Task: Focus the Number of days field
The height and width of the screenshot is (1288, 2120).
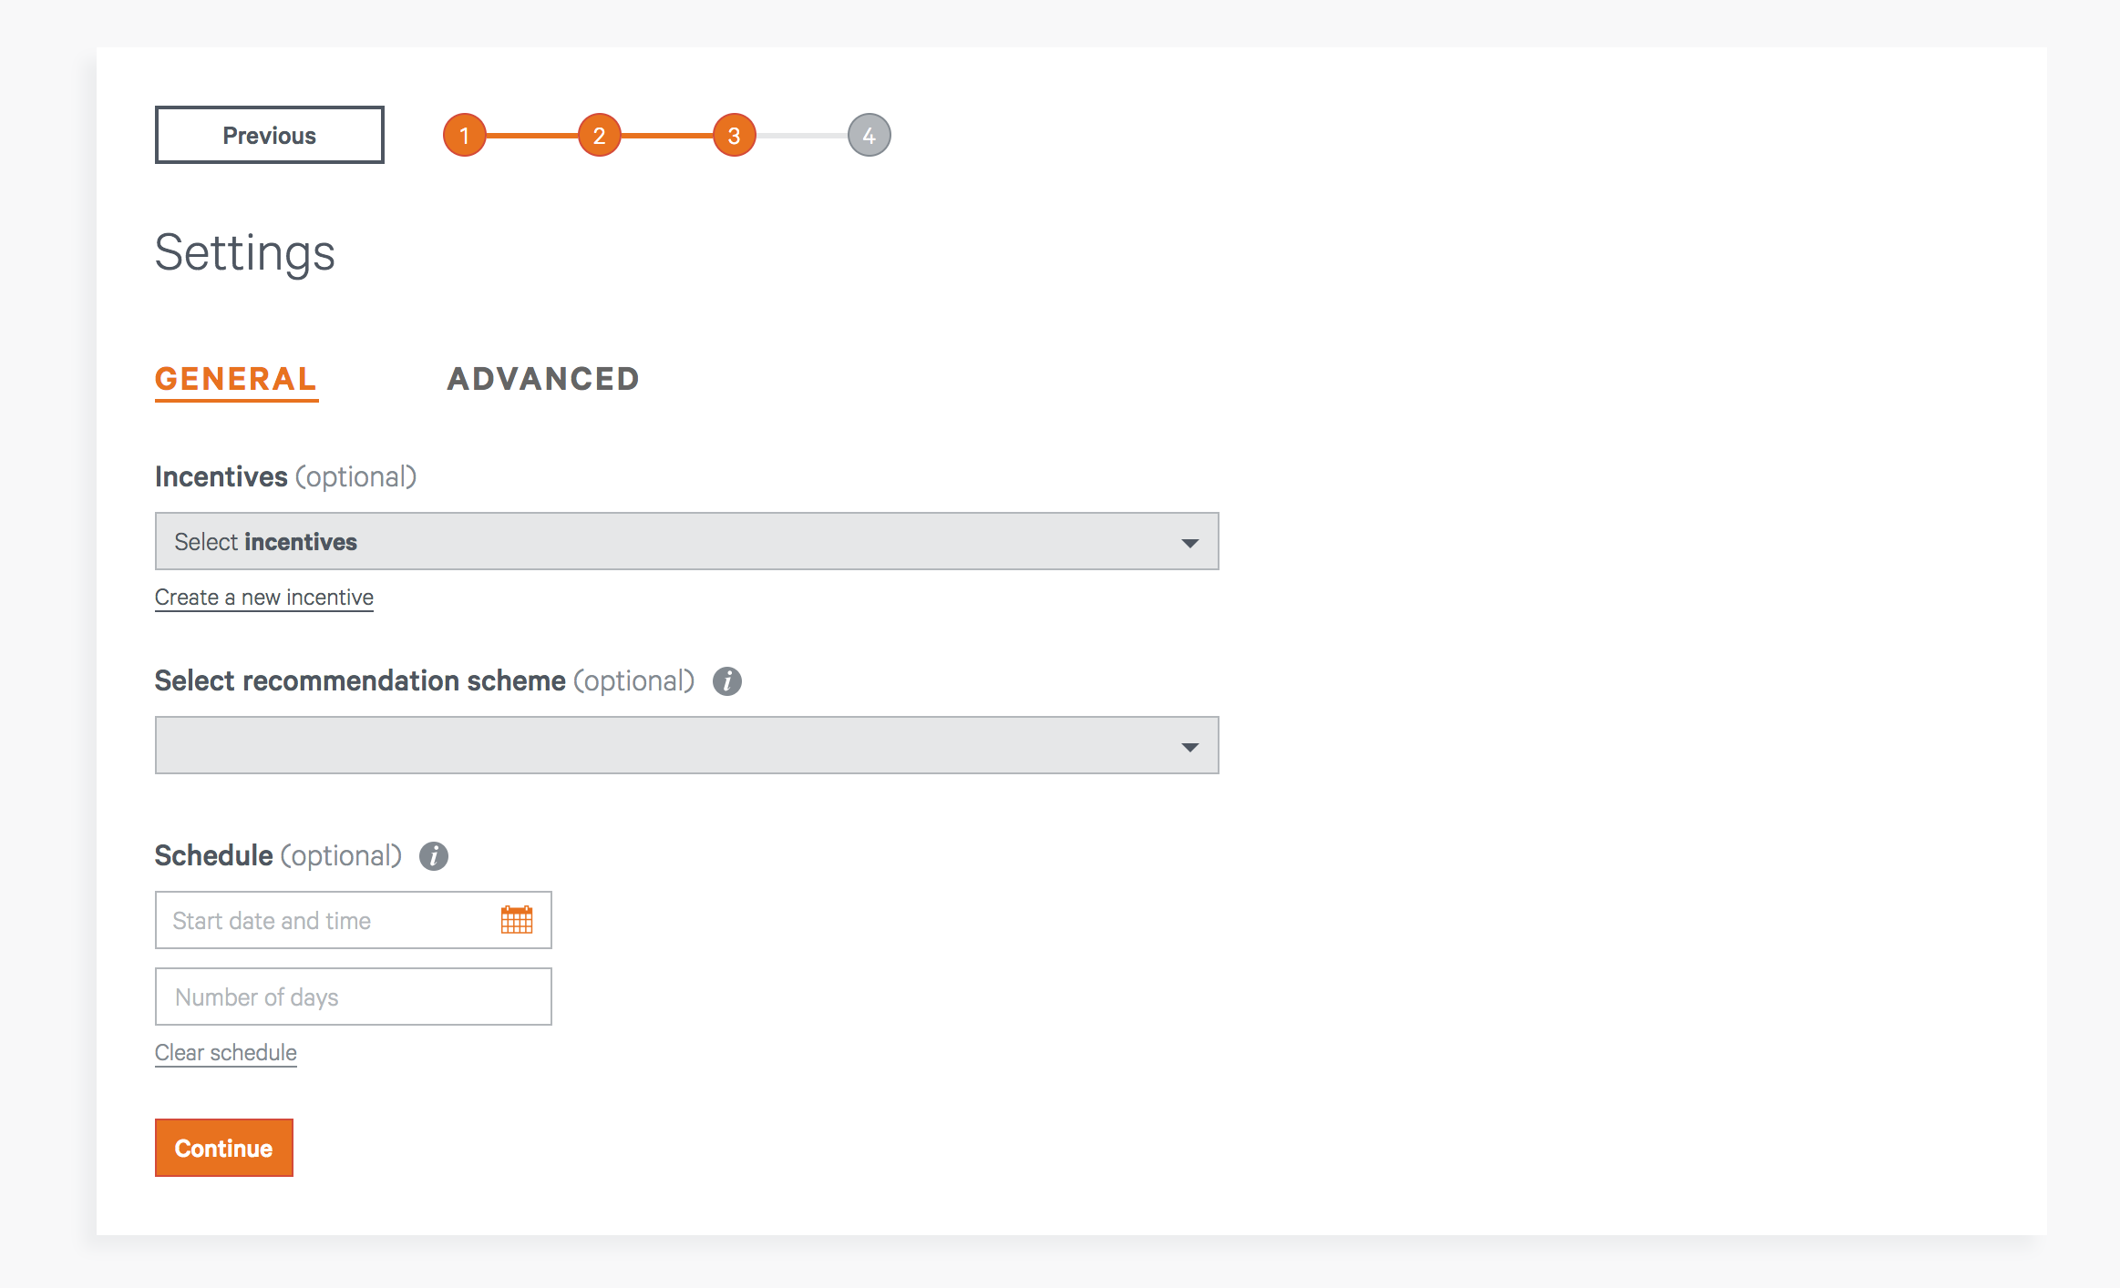Action: tap(354, 997)
